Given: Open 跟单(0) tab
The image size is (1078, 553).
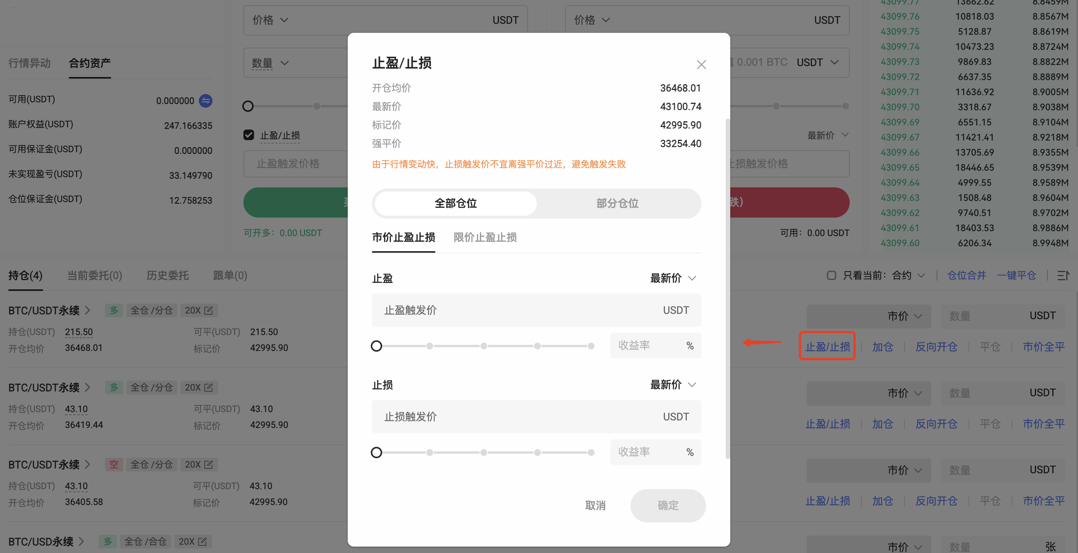Looking at the screenshot, I should tap(230, 275).
